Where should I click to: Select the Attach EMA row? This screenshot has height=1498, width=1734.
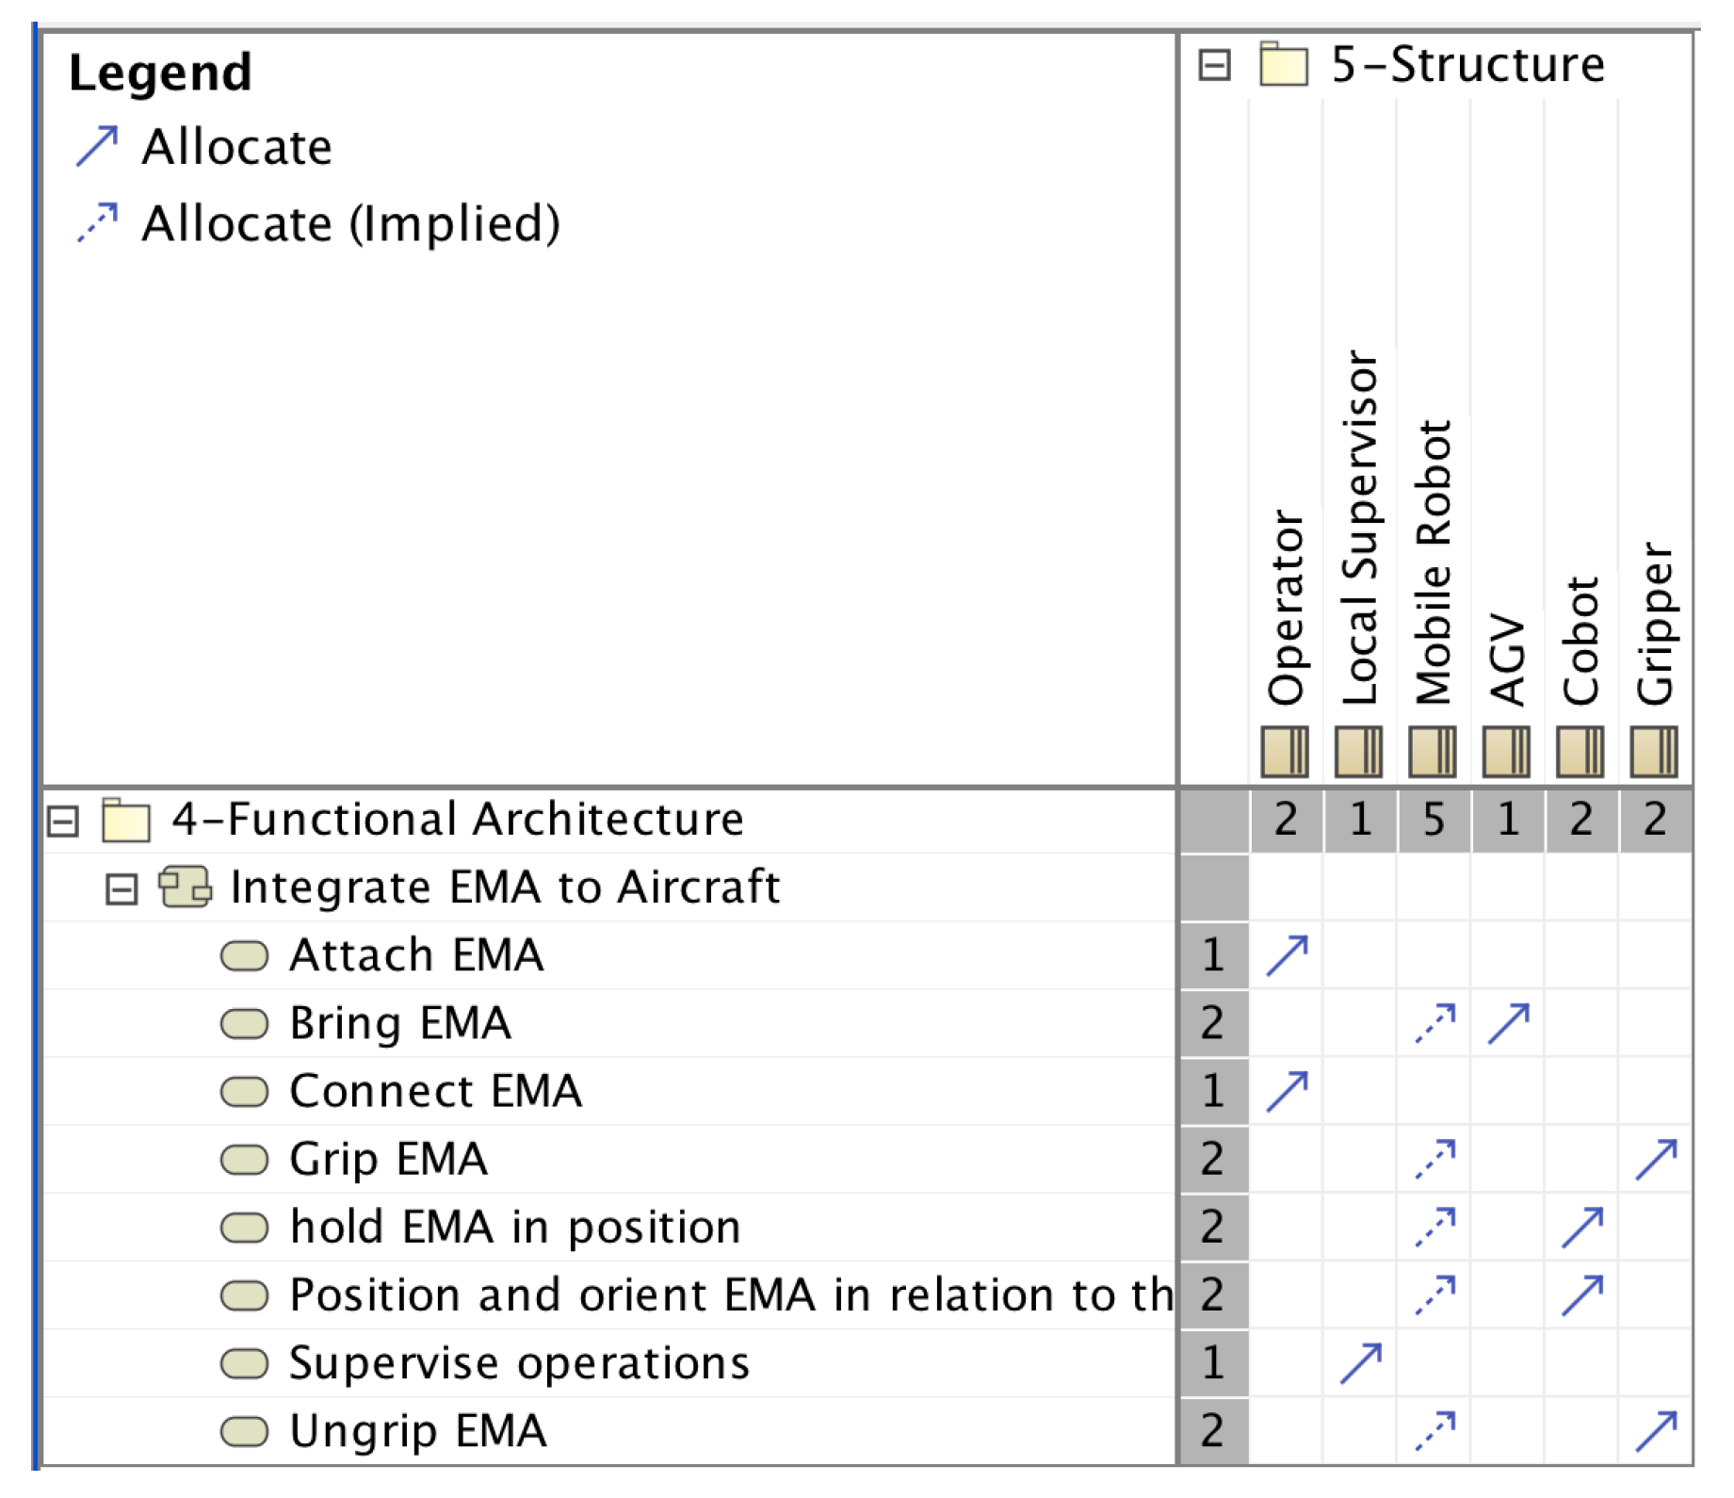[416, 955]
